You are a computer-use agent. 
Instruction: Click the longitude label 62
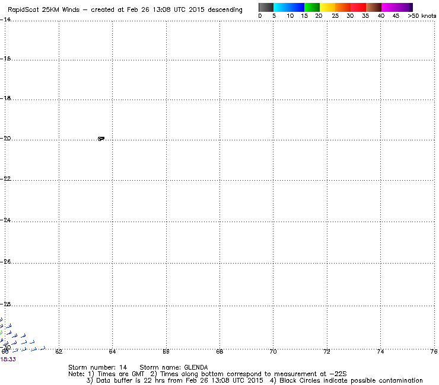pos(59,352)
